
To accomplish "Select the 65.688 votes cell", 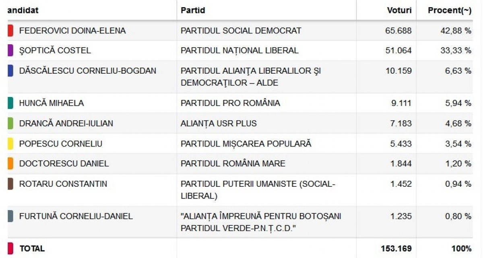I will tap(398, 31).
